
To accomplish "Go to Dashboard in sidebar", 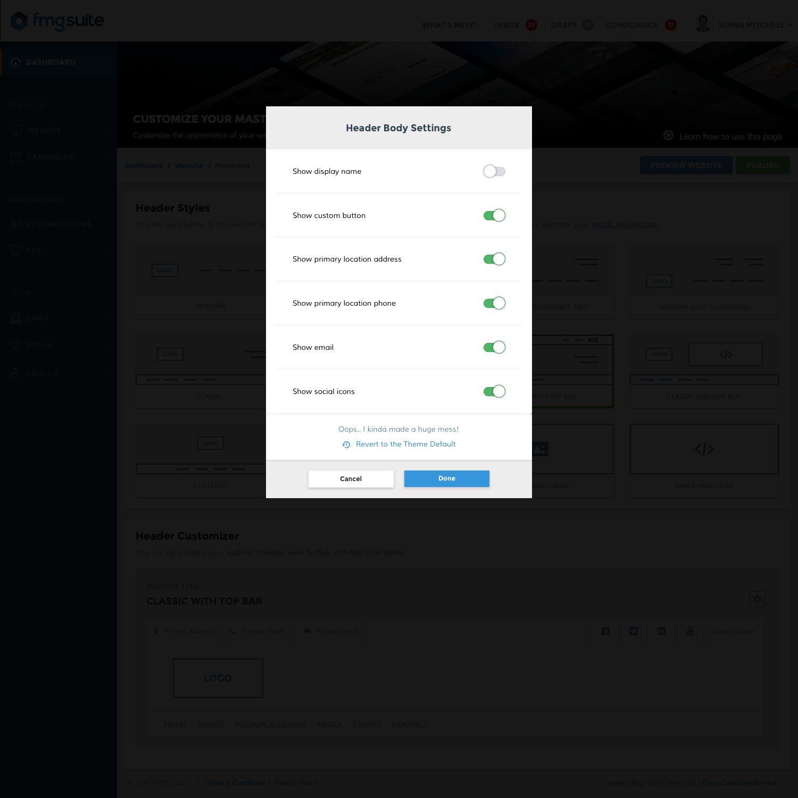I will [51, 62].
